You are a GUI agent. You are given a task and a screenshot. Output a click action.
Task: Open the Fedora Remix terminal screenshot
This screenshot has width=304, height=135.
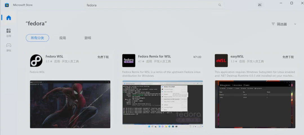coord(163,104)
